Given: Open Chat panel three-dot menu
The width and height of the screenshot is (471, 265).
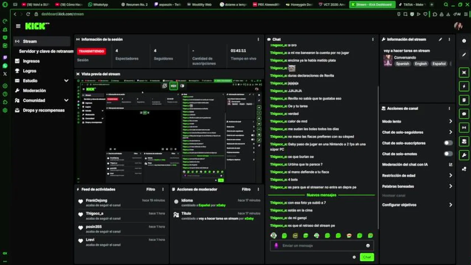Looking at the screenshot, I should point(373,39).
